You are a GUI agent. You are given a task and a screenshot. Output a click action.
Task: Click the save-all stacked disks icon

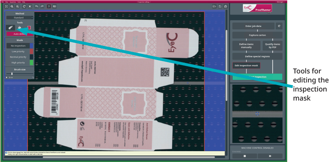pyautogui.click(x=226, y=7)
